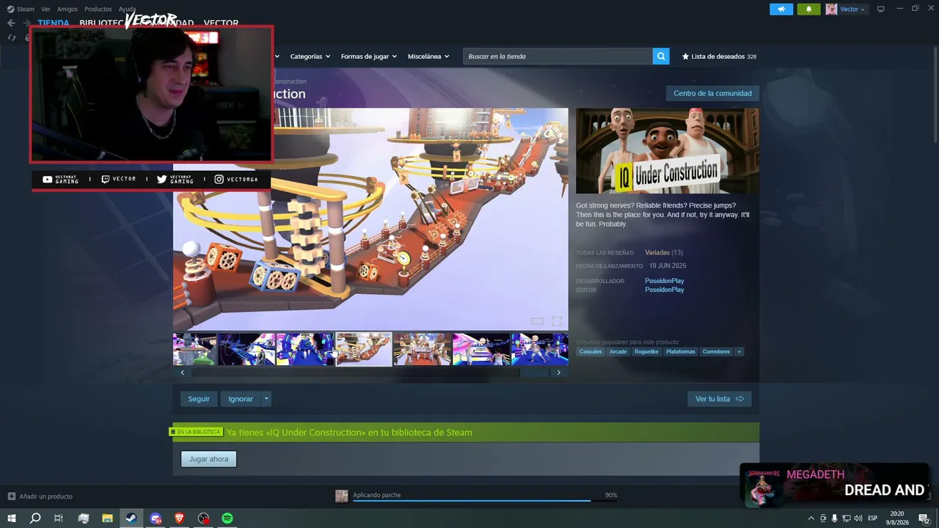Open the Amigos menu
This screenshot has width=939, height=528.
67,10
